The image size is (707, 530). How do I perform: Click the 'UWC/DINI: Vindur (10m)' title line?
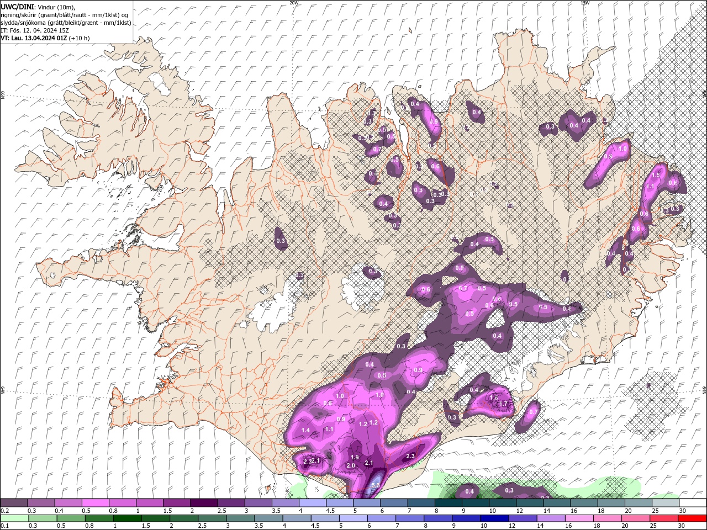coord(38,7)
